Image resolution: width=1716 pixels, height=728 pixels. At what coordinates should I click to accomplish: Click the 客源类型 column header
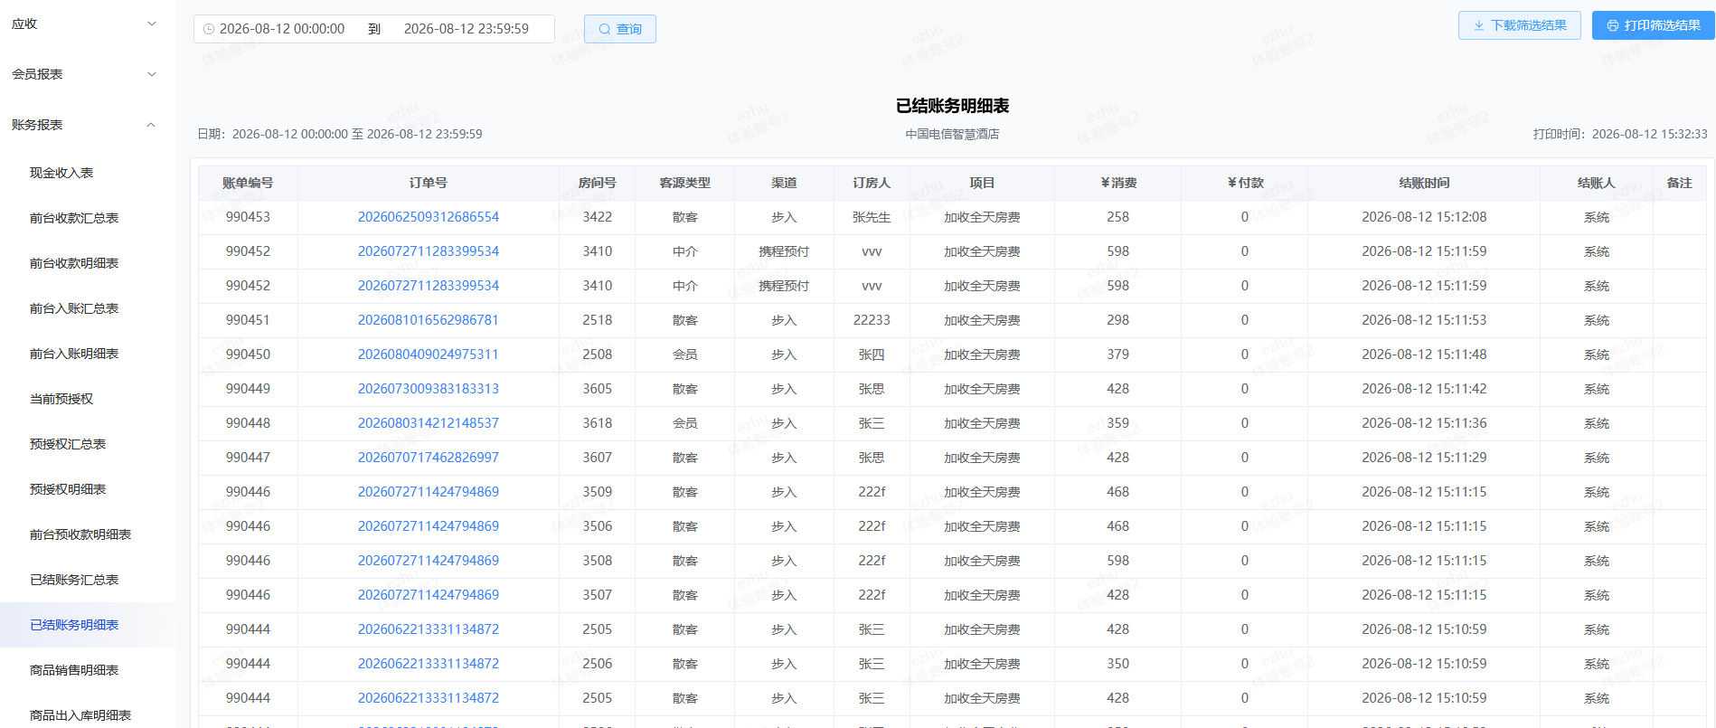[x=685, y=183]
